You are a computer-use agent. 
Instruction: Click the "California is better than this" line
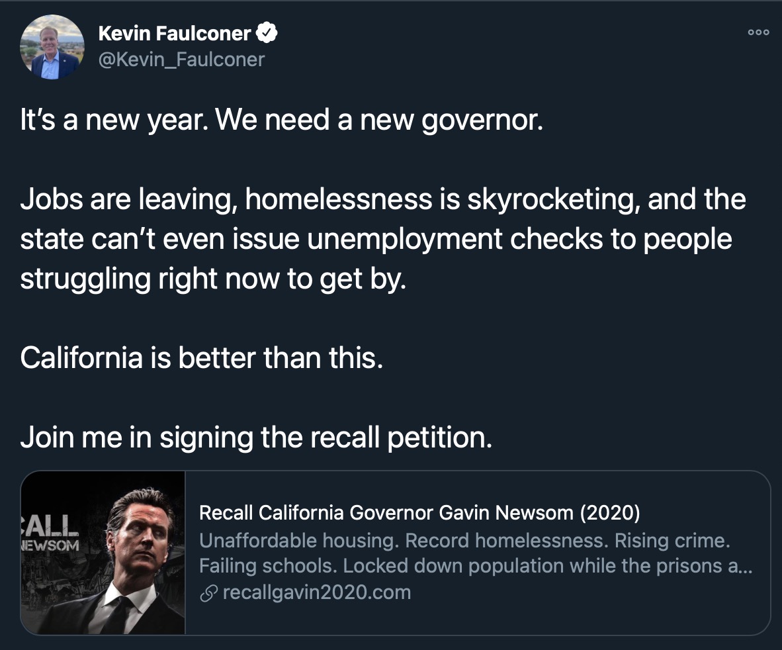point(202,357)
